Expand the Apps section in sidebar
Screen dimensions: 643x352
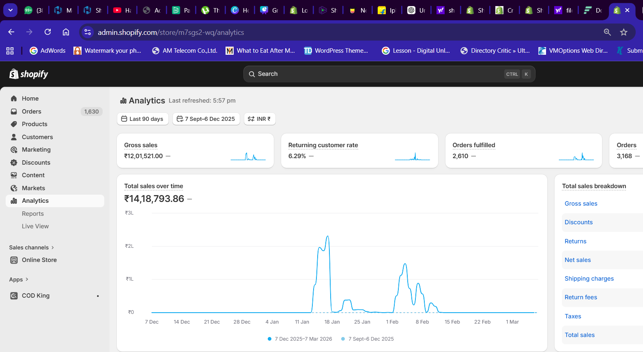[x=19, y=279]
